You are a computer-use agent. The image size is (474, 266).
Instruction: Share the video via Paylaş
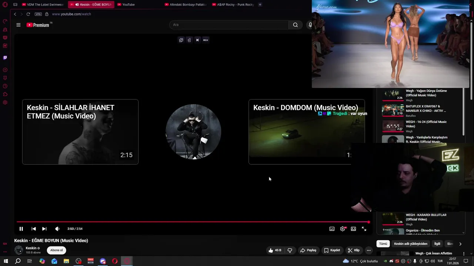point(308,250)
